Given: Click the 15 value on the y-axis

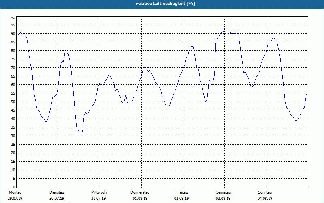Looking at the screenshot, I should (x=13, y=161).
